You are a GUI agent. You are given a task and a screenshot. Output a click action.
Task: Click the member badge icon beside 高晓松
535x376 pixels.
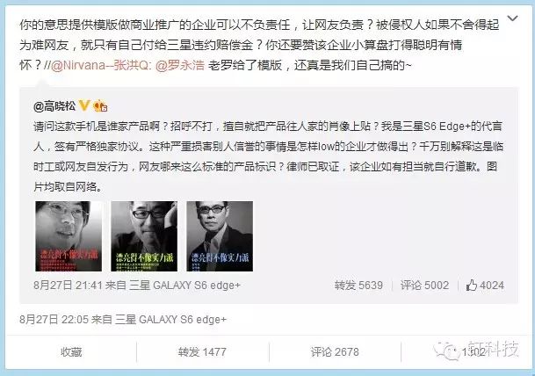[x=100, y=105]
